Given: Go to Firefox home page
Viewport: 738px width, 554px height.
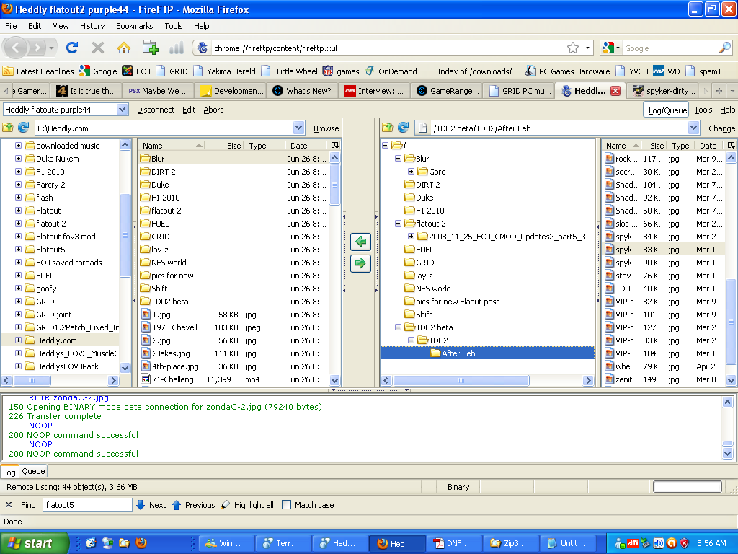Looking at the screenshot, I should click(124, 48).
